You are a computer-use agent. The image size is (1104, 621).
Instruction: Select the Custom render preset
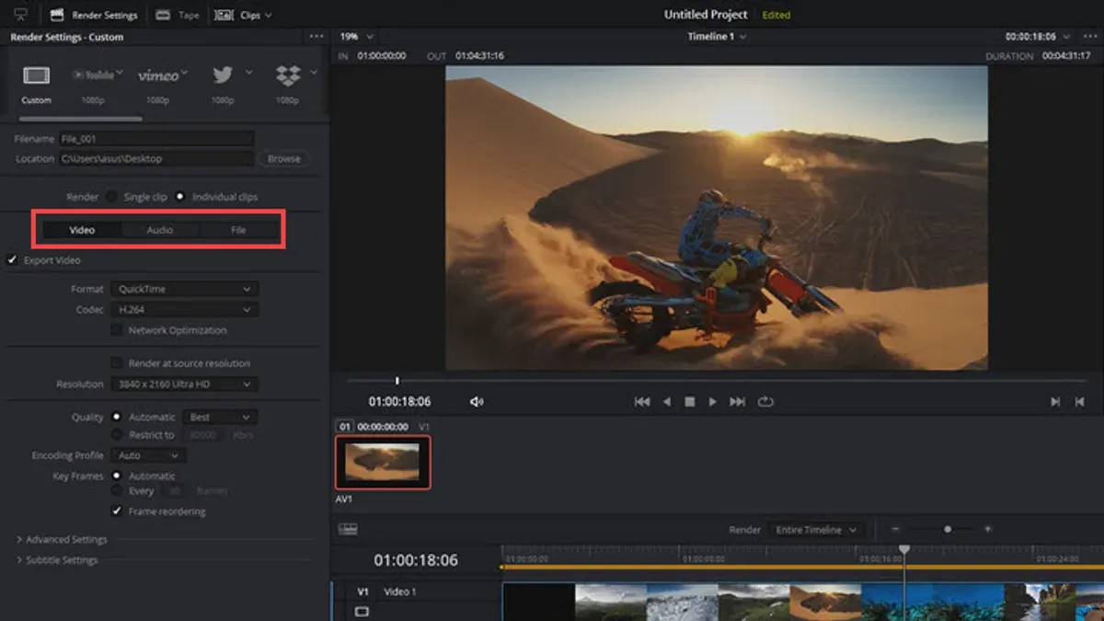(37, 84)
